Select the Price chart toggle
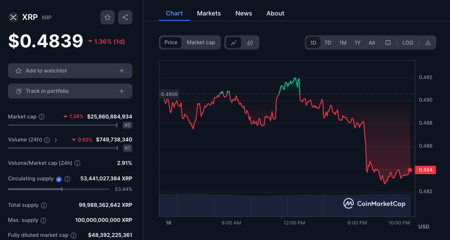The width and height of the screenshot is (450, 240). pos(171,42)
